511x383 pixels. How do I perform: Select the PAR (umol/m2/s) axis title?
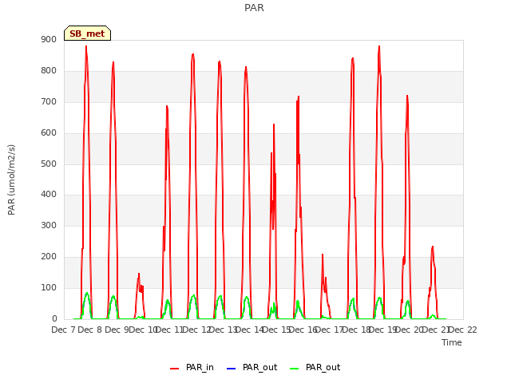click(x=11, y=180)
